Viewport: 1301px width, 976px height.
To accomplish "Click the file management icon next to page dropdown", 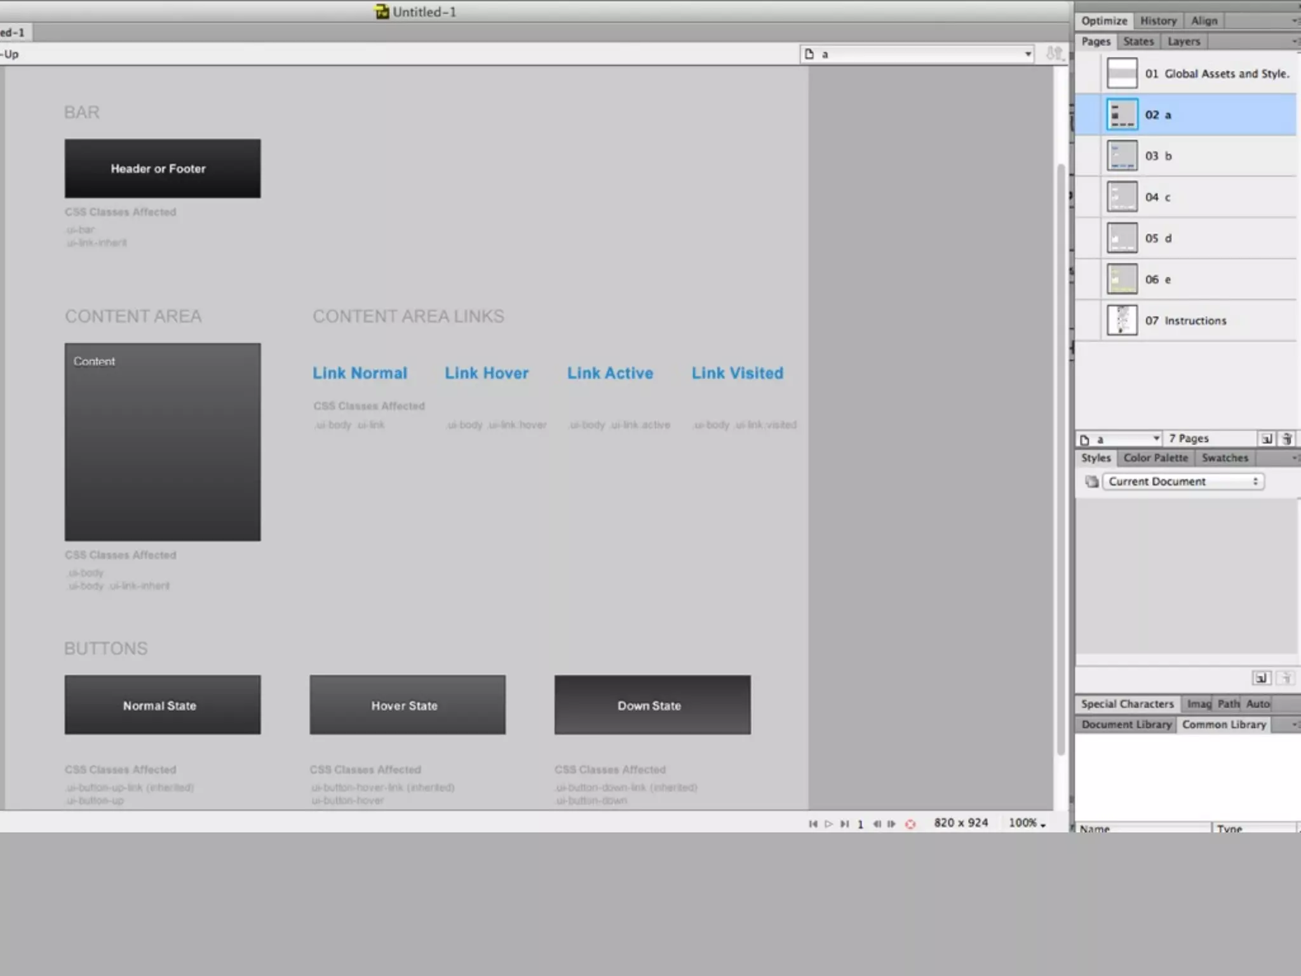I will pyautogui.click(x=1054, y=54).
